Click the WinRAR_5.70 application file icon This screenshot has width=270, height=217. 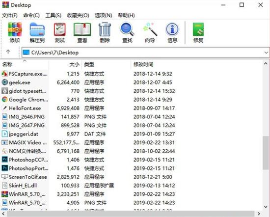click(x=4, y=194)
